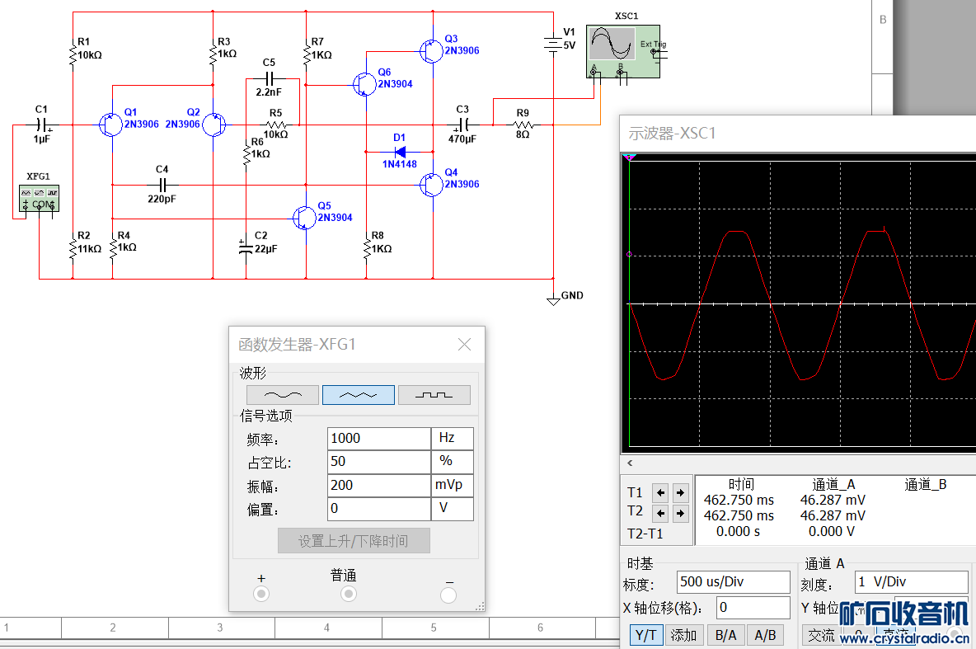Open the XFG1 function generator component

40,198
